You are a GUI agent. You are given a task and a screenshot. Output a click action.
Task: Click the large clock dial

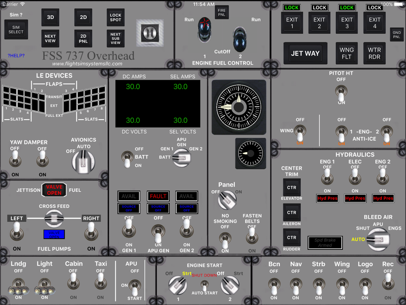tap(239, 107)
